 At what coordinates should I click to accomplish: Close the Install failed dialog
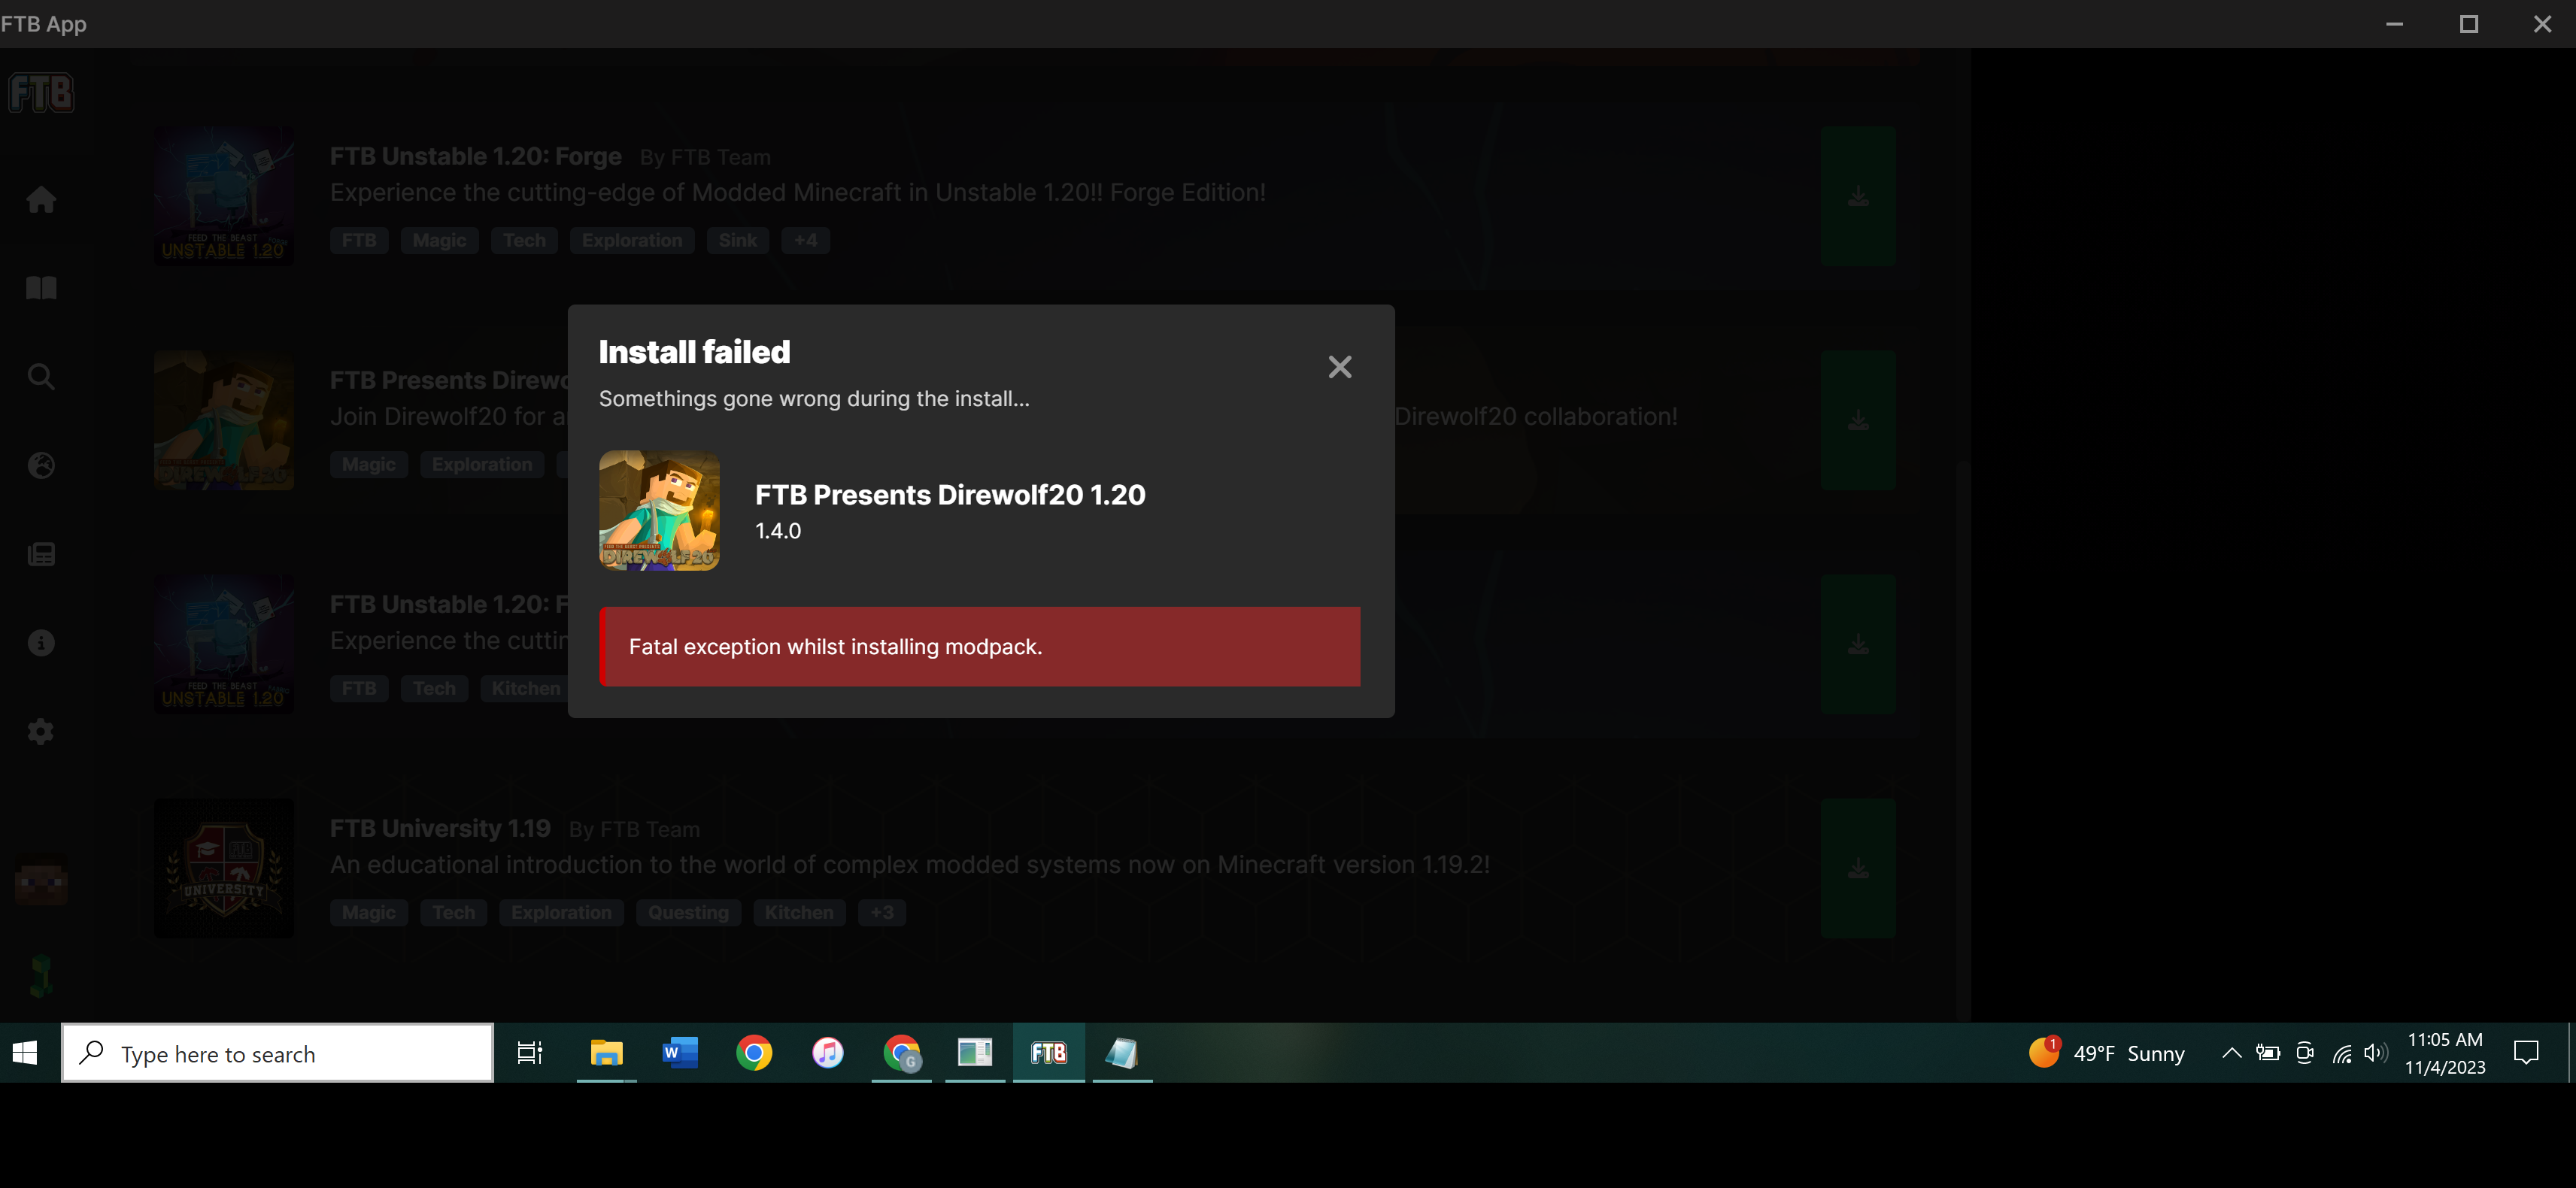coord(1339,367)
